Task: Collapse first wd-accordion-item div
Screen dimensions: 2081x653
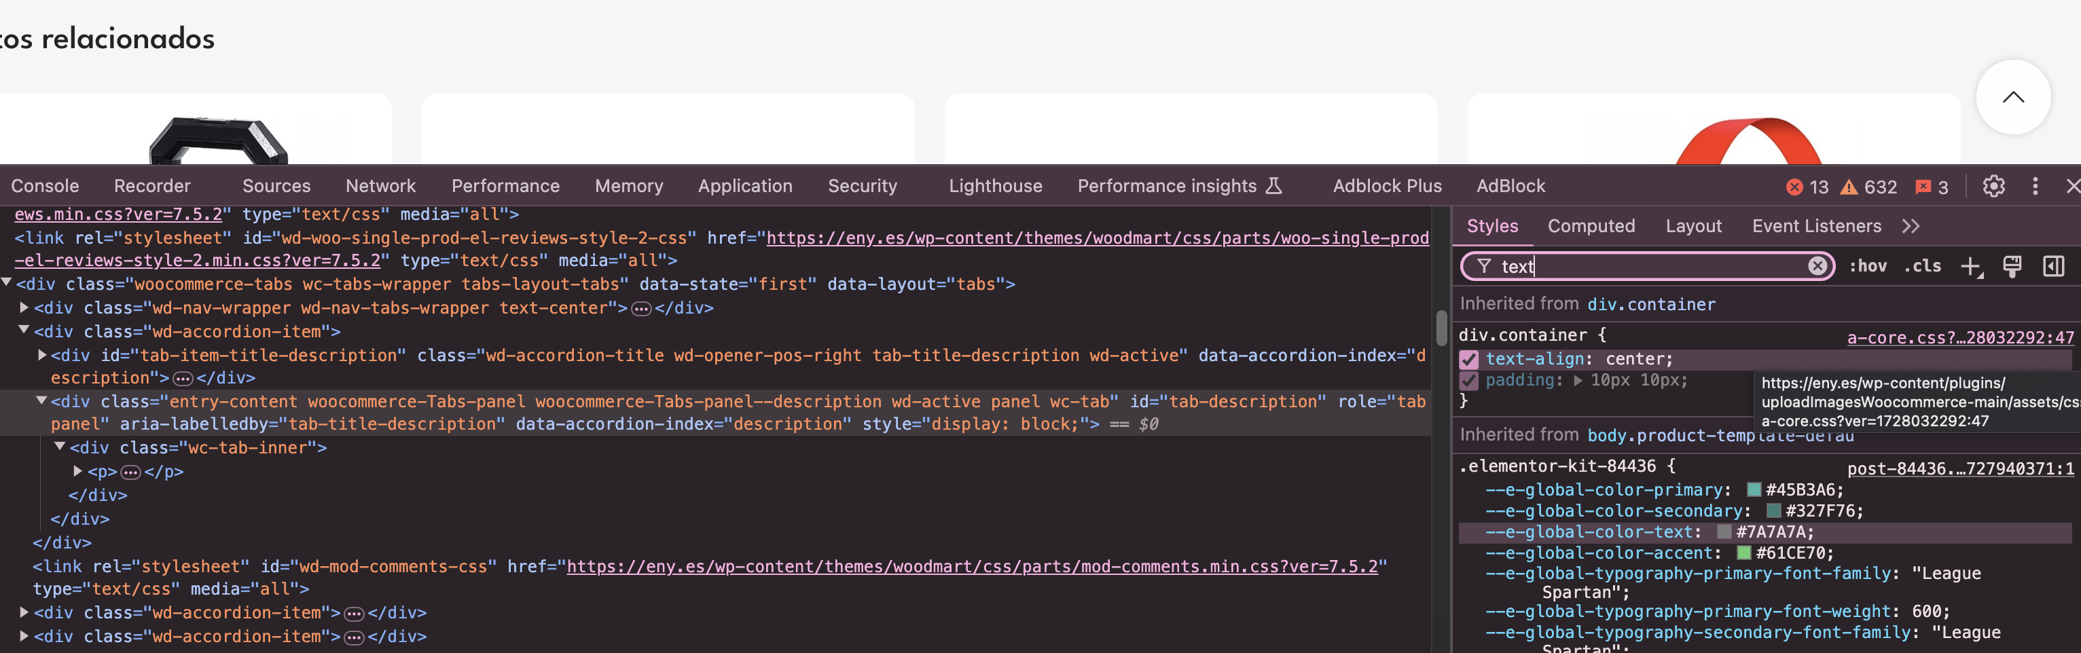Action: (24, 330)
